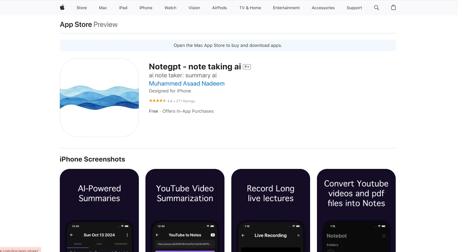Screen dimensions: 458x252
Task: Open the TV & Home menu
Action: (x=250, y=8)
